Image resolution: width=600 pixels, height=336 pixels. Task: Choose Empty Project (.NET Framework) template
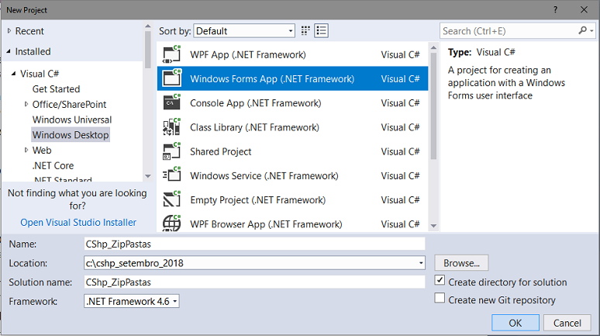click(x=258, y=199)
